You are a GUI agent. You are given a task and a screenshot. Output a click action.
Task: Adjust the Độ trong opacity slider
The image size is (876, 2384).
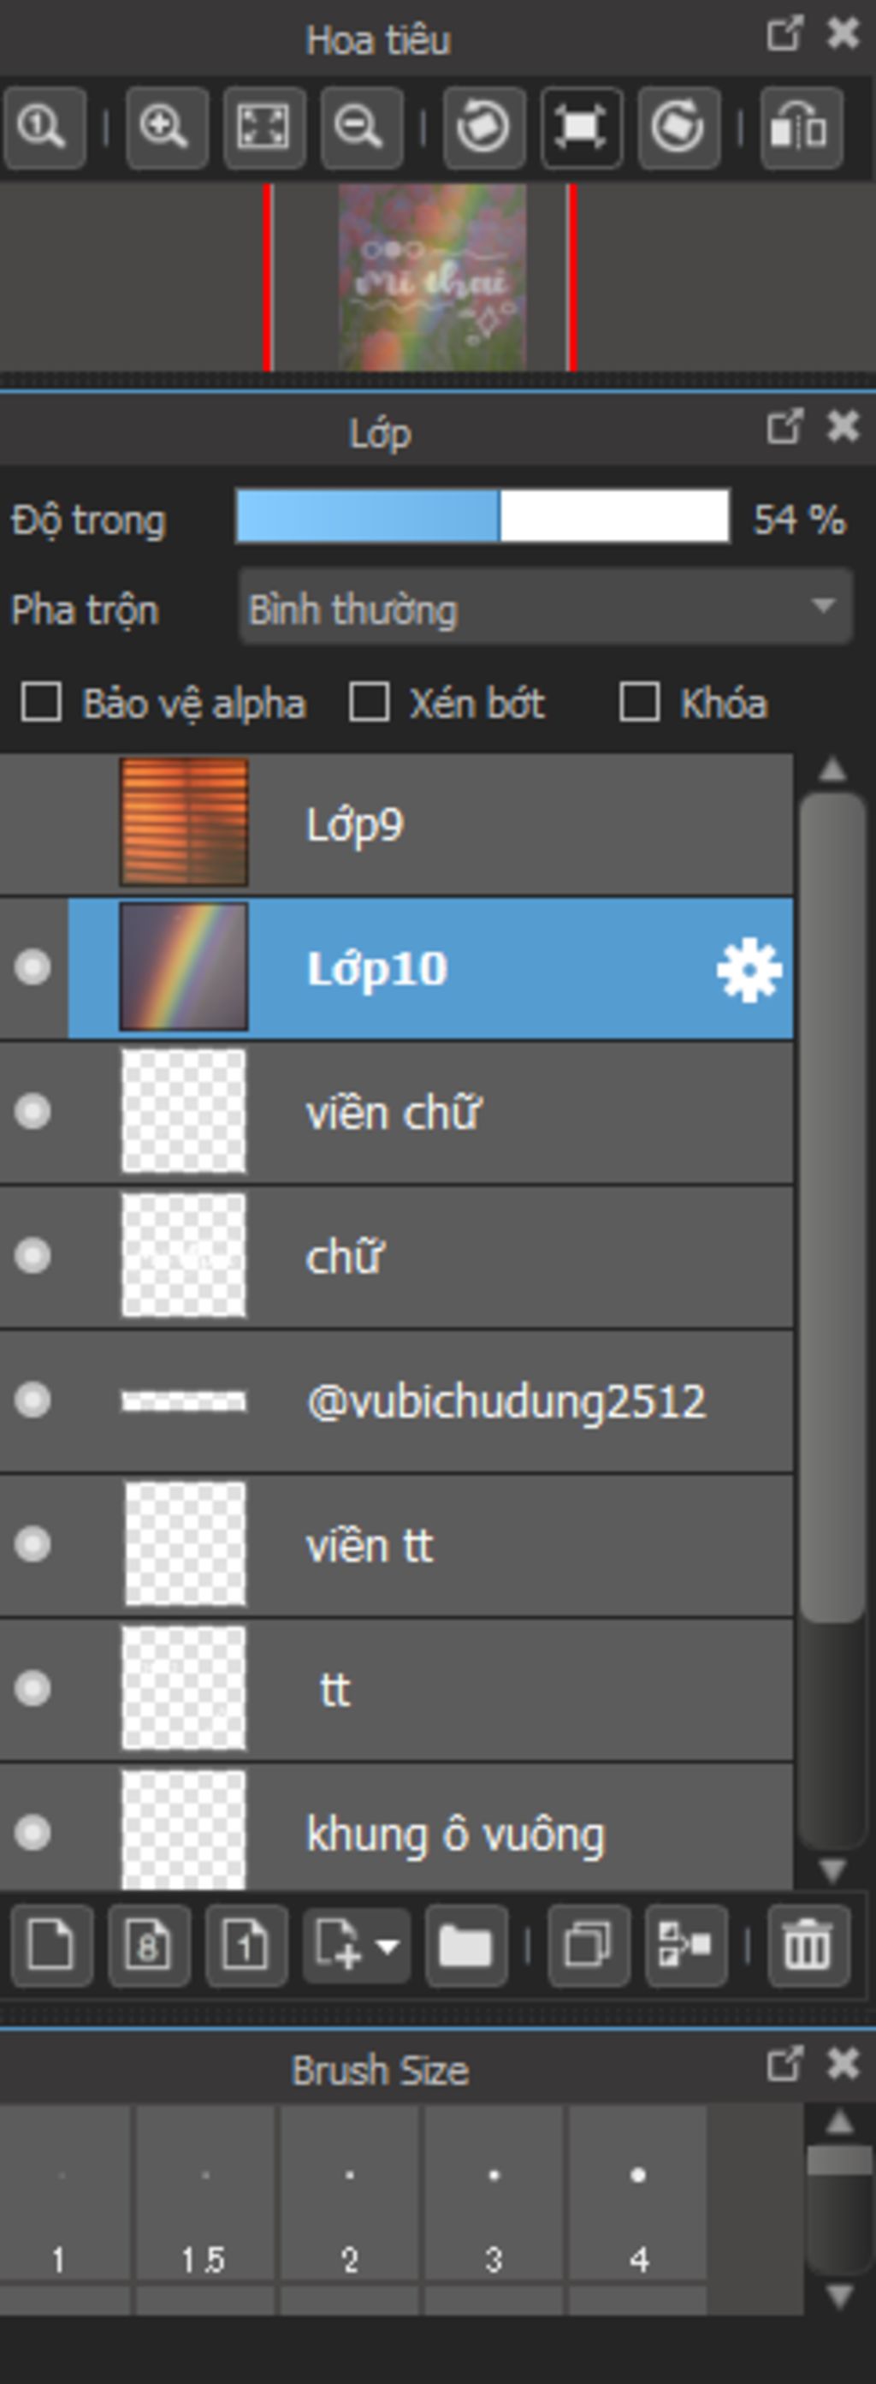pos(482,517)
